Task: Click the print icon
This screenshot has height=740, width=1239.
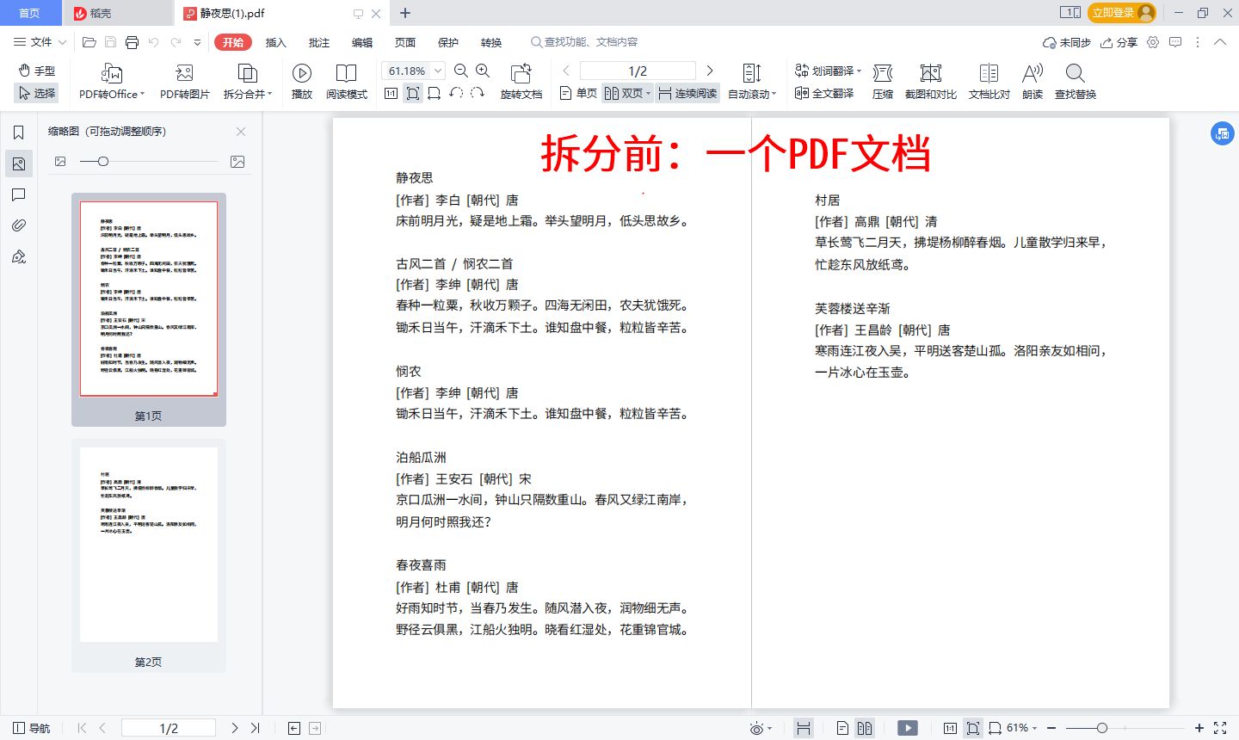Action: coord(132,42)
